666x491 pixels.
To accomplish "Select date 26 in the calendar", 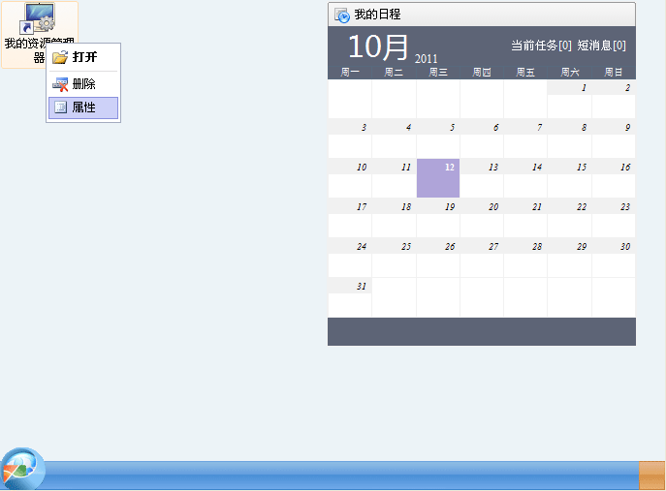I will click(x=438, y=258).
